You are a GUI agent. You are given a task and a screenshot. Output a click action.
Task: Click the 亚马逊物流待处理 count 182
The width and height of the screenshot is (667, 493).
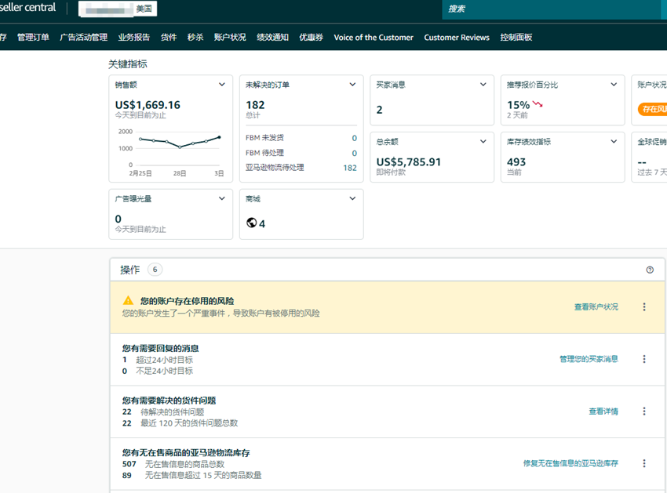350,168
